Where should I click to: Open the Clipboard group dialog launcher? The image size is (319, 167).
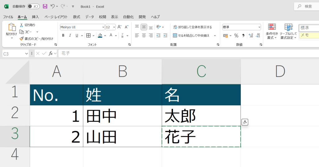[x=55, y=45]
